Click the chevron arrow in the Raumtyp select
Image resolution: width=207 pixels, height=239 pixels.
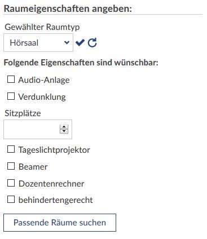tap(67, 43)
